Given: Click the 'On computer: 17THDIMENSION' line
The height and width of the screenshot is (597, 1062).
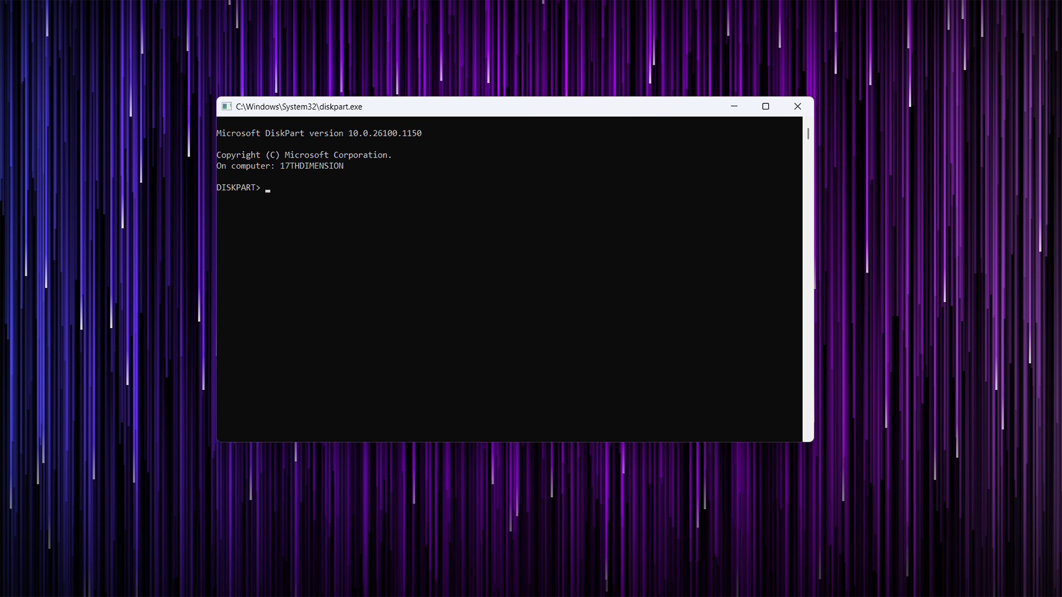Looking at the screenshot, I should tap(280, 166).
